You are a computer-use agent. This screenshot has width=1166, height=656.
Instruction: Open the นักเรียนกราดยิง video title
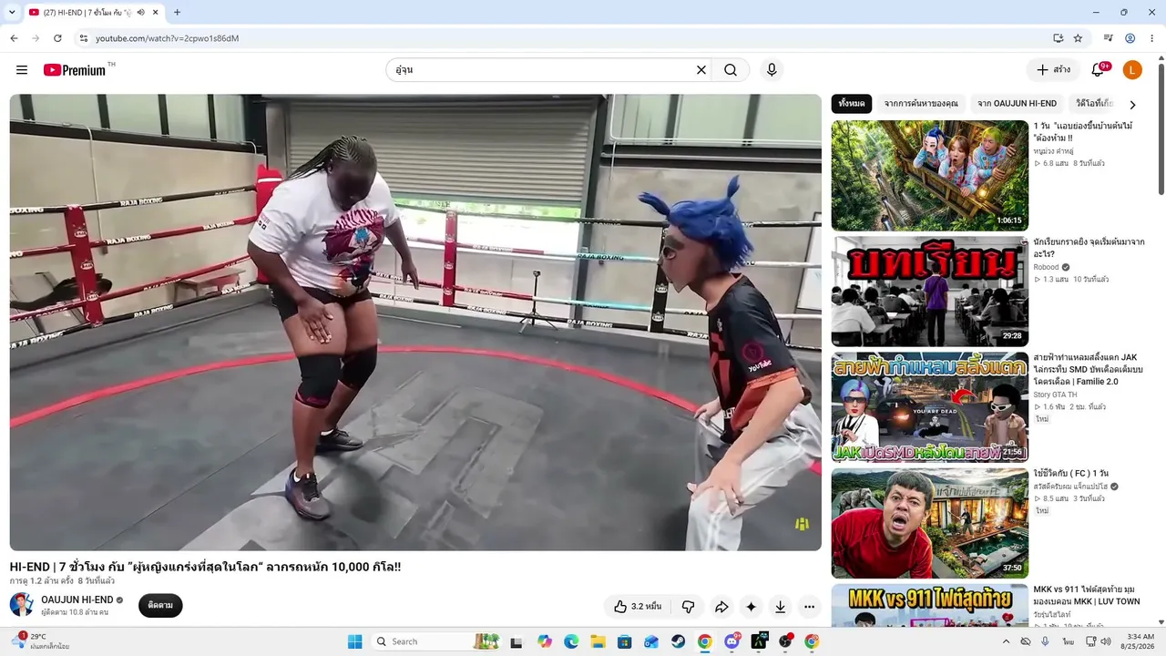pos(1089,248)
